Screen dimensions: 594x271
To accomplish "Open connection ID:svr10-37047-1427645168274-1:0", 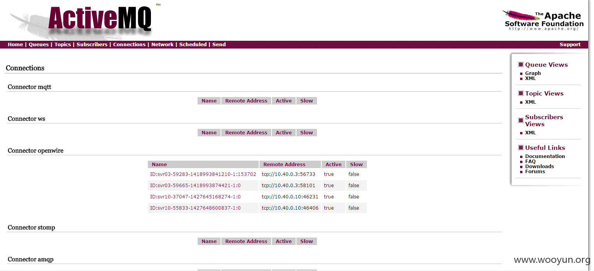I will click(195, 197).
